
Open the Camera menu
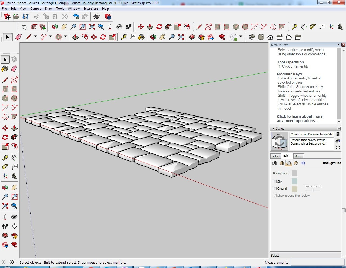[x=36, y=8]
